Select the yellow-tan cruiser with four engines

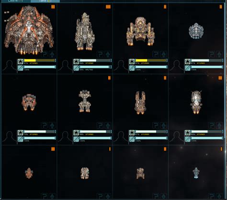click(140, 32)
